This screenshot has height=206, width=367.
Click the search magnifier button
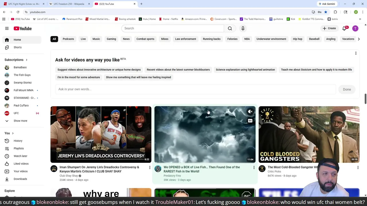230,28
